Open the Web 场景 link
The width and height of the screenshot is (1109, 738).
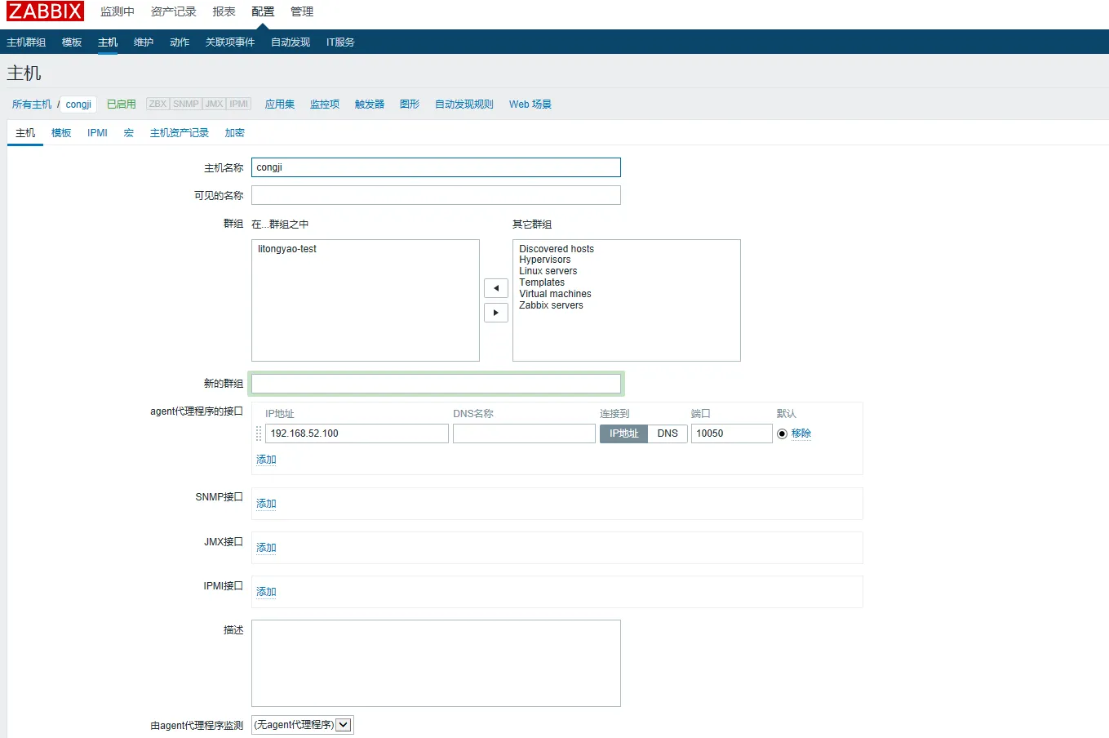click(530, 104)
